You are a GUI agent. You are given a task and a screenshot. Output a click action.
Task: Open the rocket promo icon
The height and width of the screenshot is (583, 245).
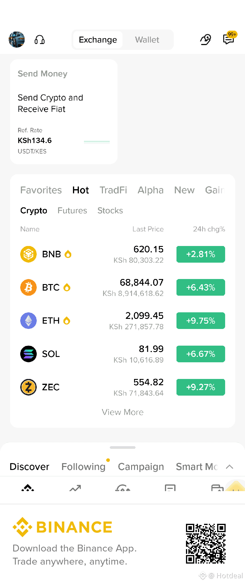tap(205, 40)
